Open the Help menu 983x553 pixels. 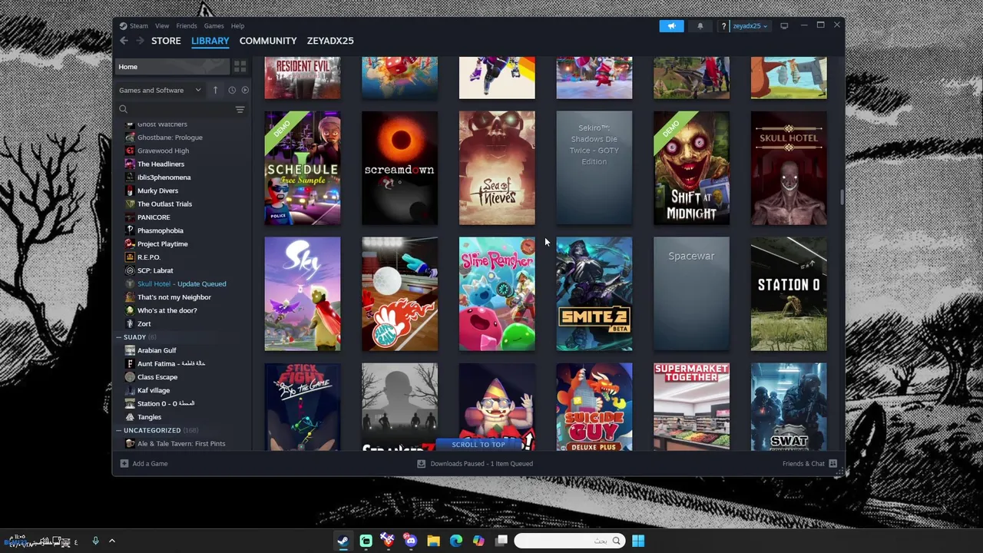pos(237,26)
